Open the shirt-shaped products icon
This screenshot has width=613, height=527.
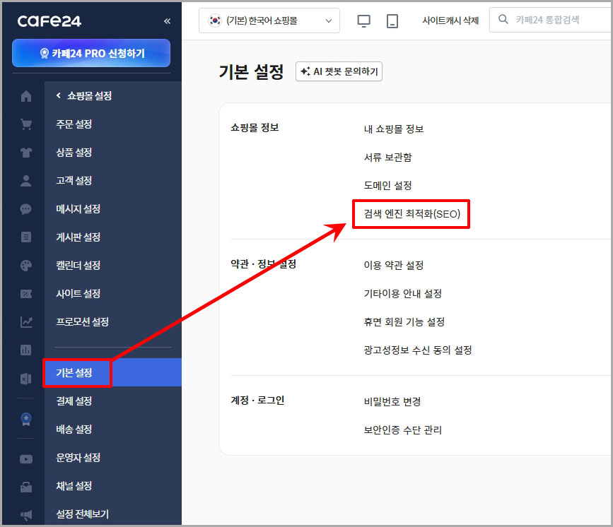coord(25,152)
